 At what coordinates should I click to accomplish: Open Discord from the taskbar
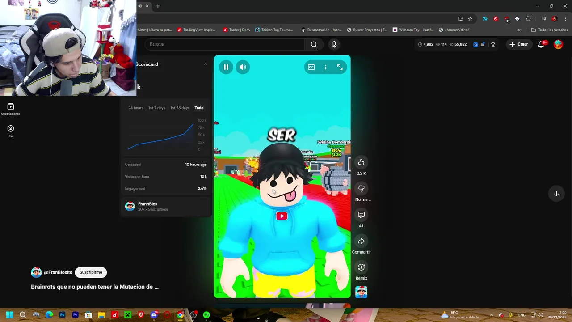coord(154,315)
